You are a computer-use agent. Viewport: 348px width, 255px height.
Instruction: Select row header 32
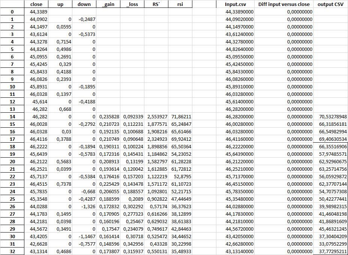[12, 251]
